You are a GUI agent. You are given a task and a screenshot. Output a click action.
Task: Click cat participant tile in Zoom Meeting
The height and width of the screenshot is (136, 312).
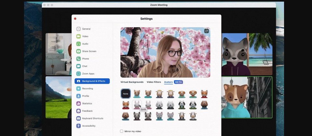(247, 97)
